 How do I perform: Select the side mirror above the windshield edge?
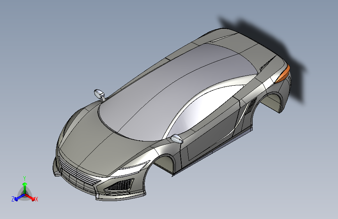point(99,94)
